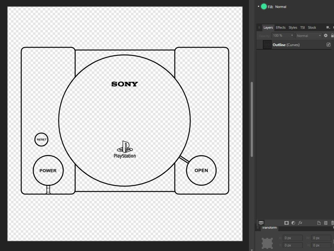This screenshot has height=251, width=334.
Task: Open blend options with the gear icon
Action: click(326, 35)
